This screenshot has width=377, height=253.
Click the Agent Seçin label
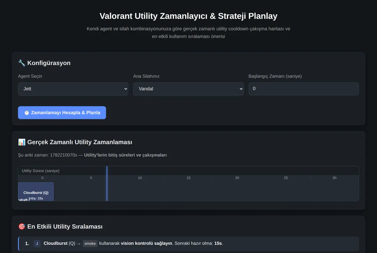click(x=30, y=76)
